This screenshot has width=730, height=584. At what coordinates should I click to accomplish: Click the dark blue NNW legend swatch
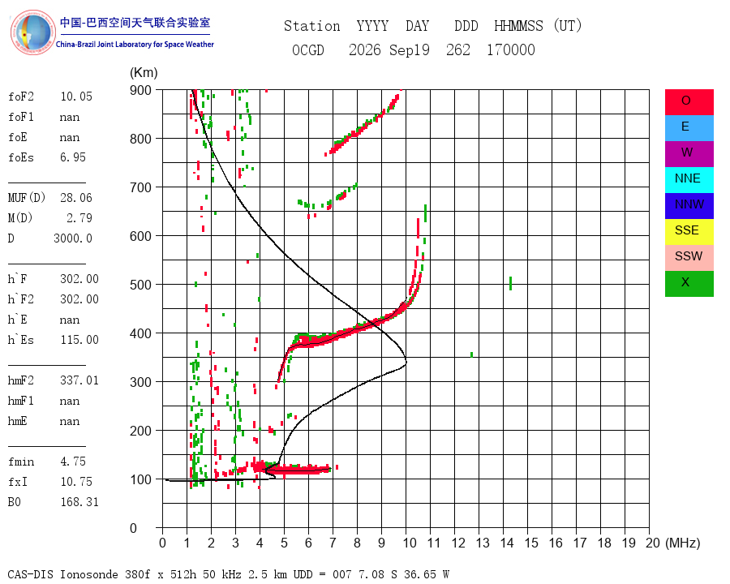[x=689, y=206]
